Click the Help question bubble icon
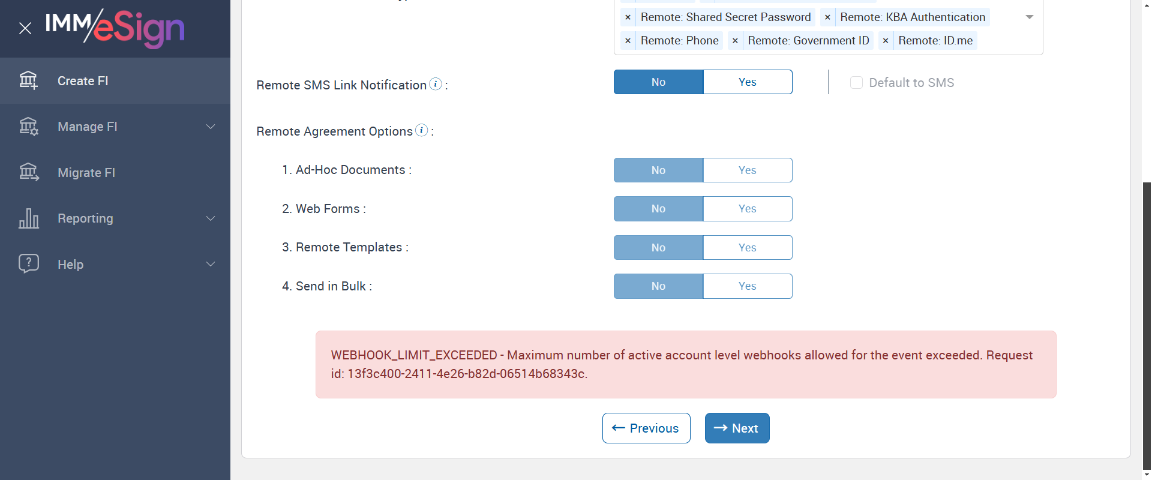The width and height of the screenshot is (1152, 480). pos(28,263)
